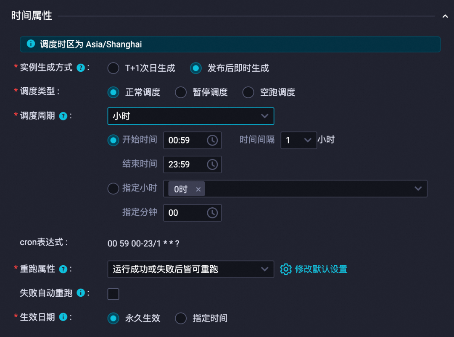This screenshot has height=337, width=454.
Task: Collapse the 时间属性 section chevron
Action: [445, 16]
